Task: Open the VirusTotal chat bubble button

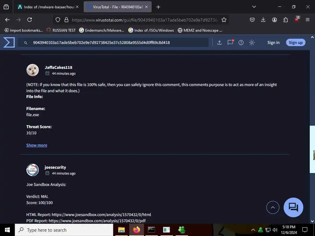Action: click(x=293, y=207)
